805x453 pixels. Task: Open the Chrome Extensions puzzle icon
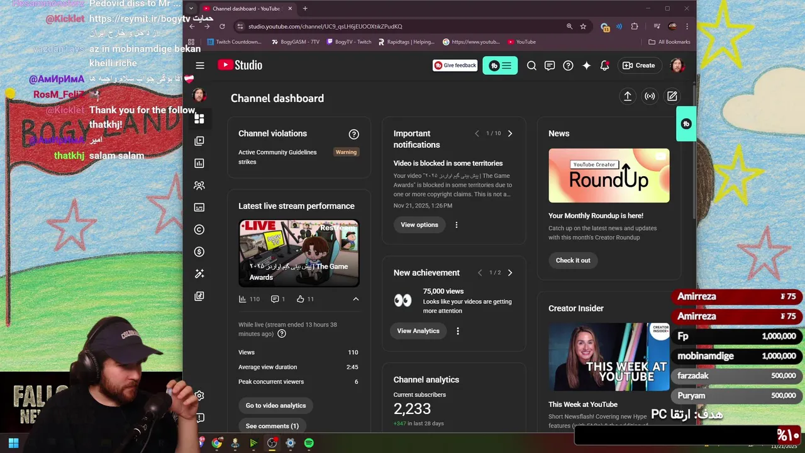(x=634, y=26)
